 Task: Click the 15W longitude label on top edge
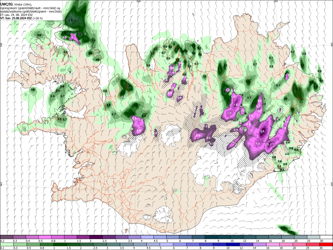tap(276, 1)
